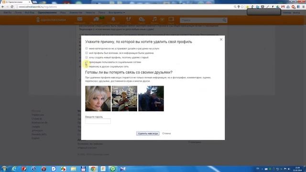
Task: Click the browser Back arrow
Action: pyautogui.click(x=3, y=7)
